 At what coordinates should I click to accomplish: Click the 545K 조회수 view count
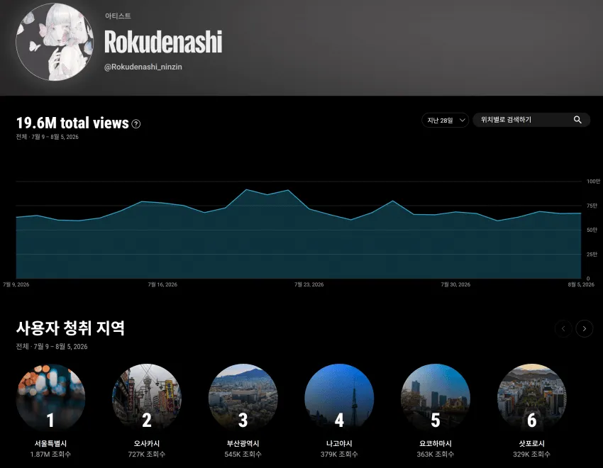pos(243,454)
